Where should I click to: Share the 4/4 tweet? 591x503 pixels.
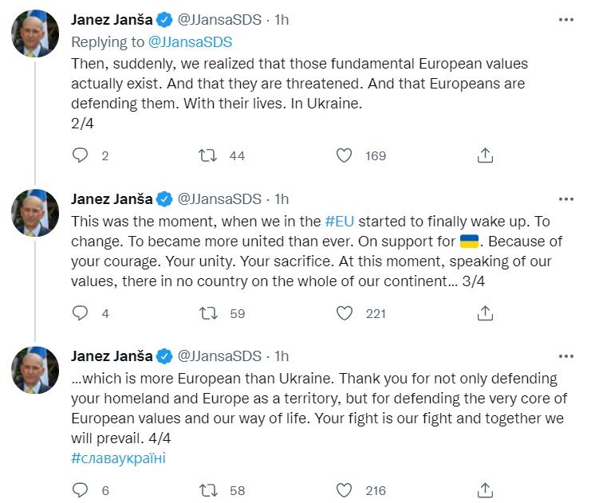tap(485, 490)
